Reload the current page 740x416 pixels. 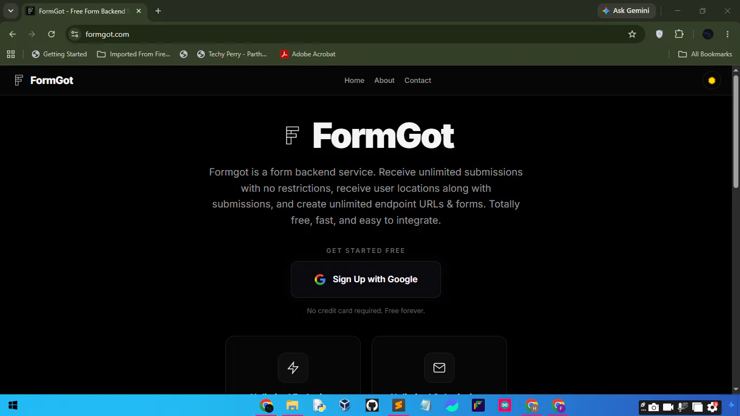(51, 34)
